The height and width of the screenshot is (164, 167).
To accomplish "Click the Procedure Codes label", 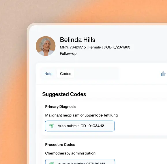I will pos(60,144).
